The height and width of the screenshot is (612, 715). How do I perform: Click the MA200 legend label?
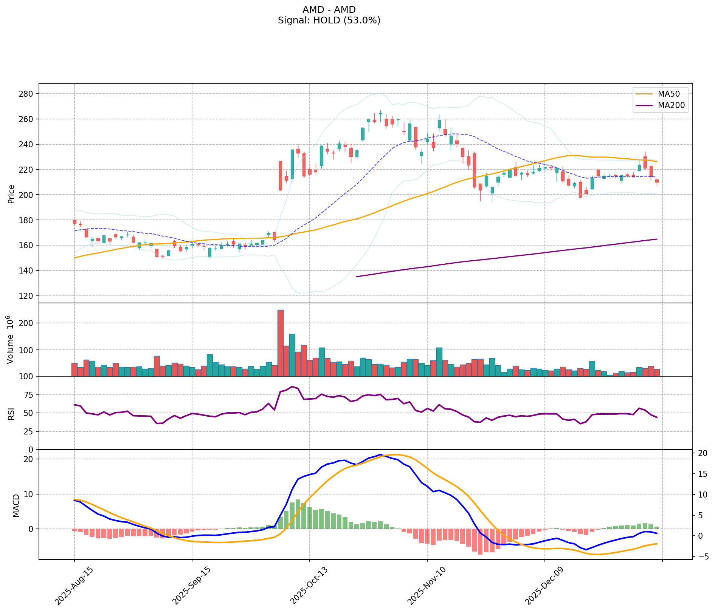[671, 106]
